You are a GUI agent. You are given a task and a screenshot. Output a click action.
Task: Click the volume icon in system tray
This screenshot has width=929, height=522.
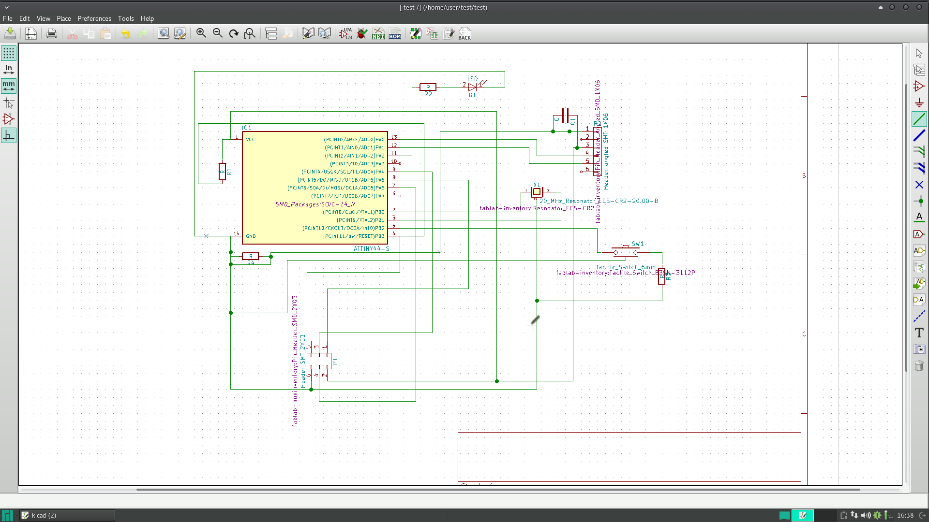click(866, 515)
